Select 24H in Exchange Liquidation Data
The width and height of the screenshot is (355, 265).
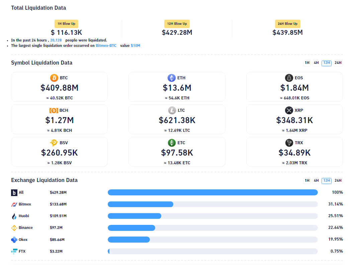(338, 181)
